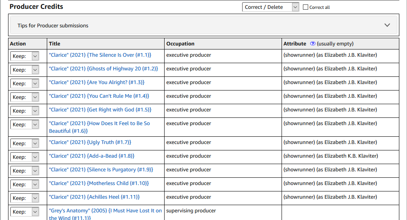Open the Silence Is Purgatory link
Screen dimensions: 407x220
click(x=101, y=170)
